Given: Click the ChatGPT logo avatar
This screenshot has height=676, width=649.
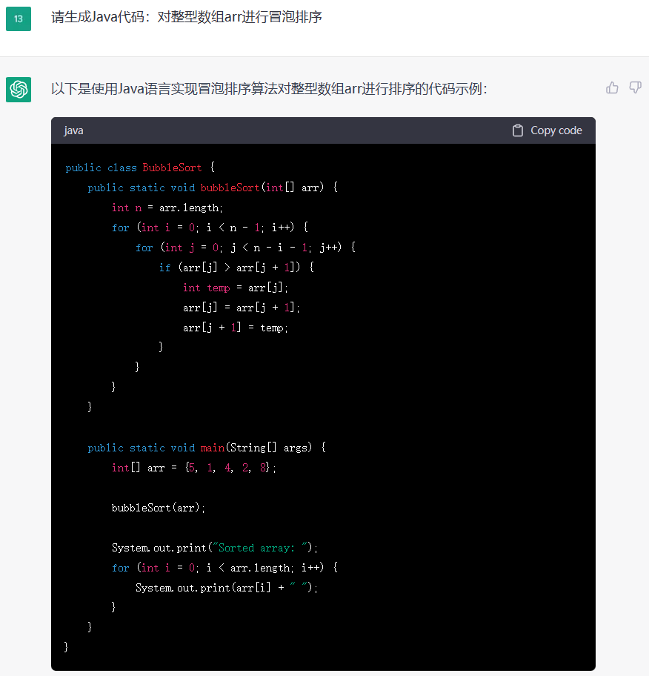Looking at the screenshot, I should [x=19, y=90].
